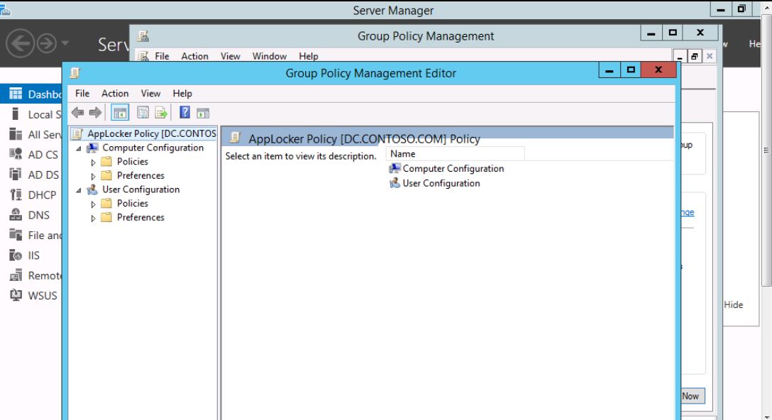Click the WSUS role icon
Viewport: 772px width, 420px height.
[x=16, y=295]
